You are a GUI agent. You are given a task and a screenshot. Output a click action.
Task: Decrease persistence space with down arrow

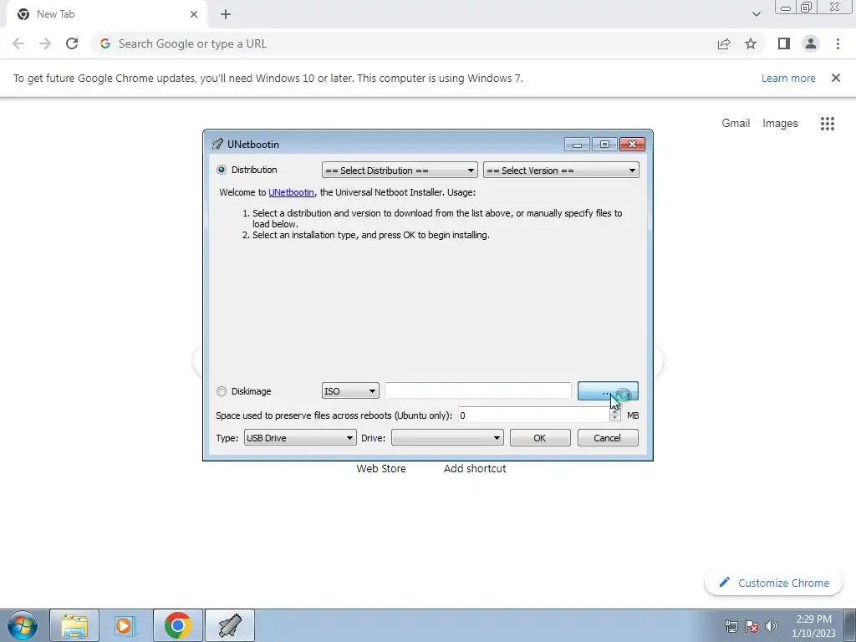(x=614, y=418)
